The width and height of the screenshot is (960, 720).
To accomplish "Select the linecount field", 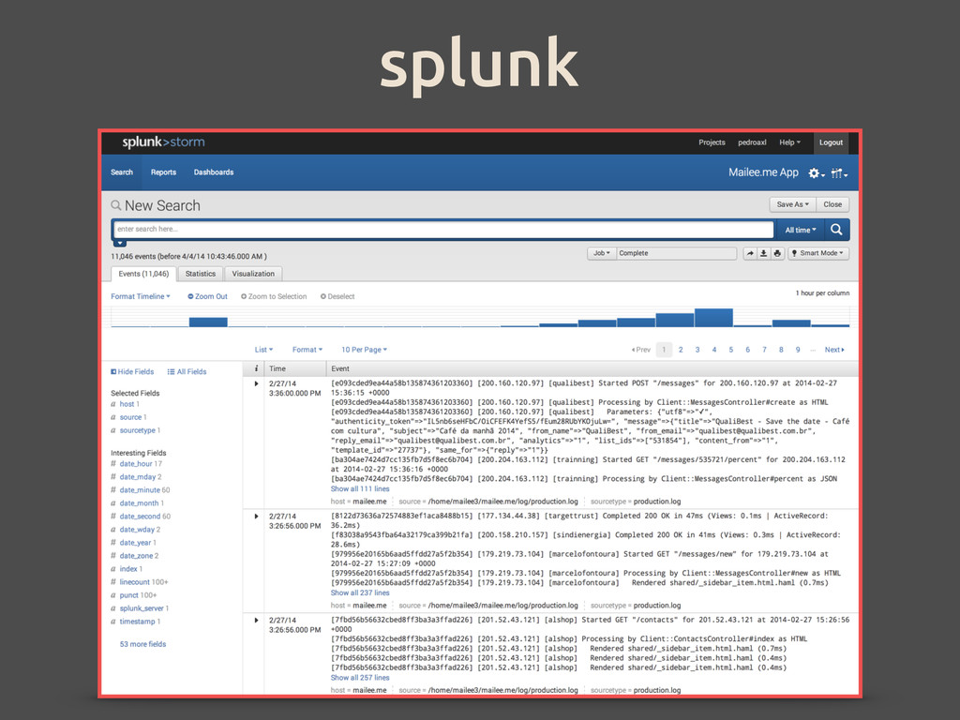I will 135,582.
